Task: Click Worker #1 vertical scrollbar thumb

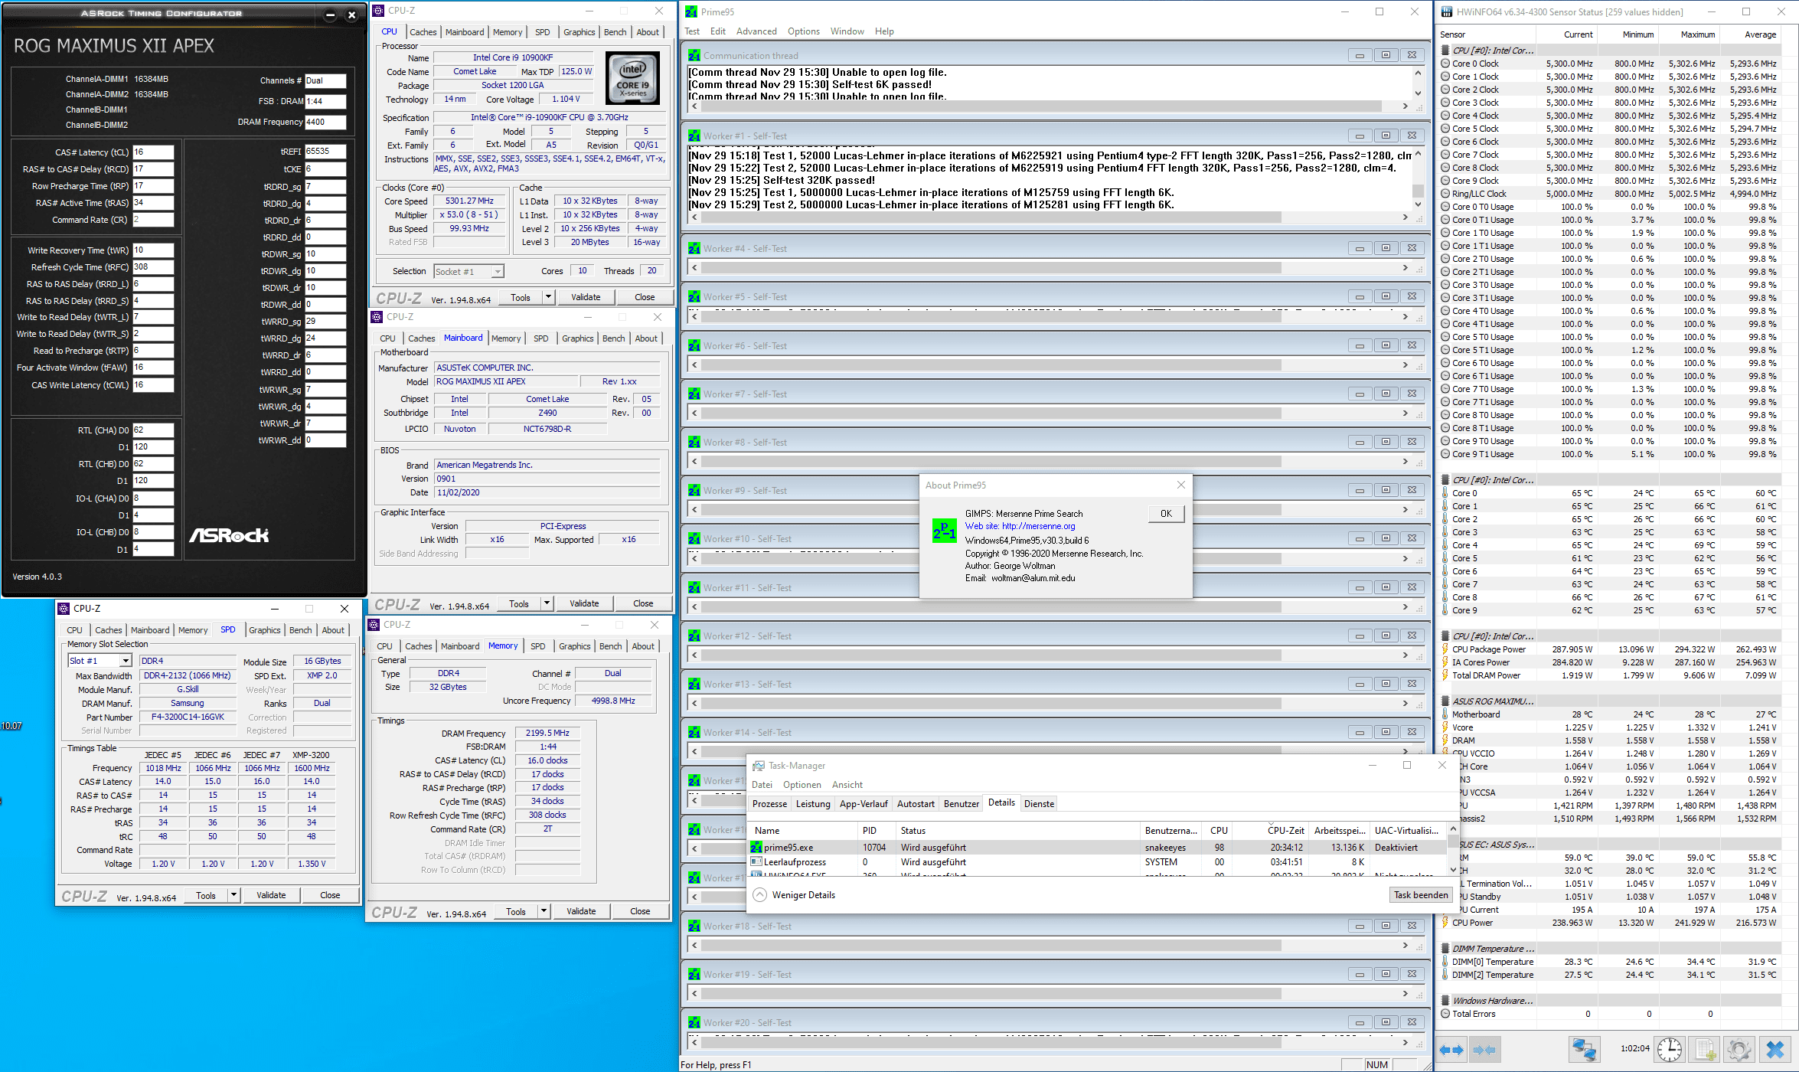Action: coord(1418,191)
